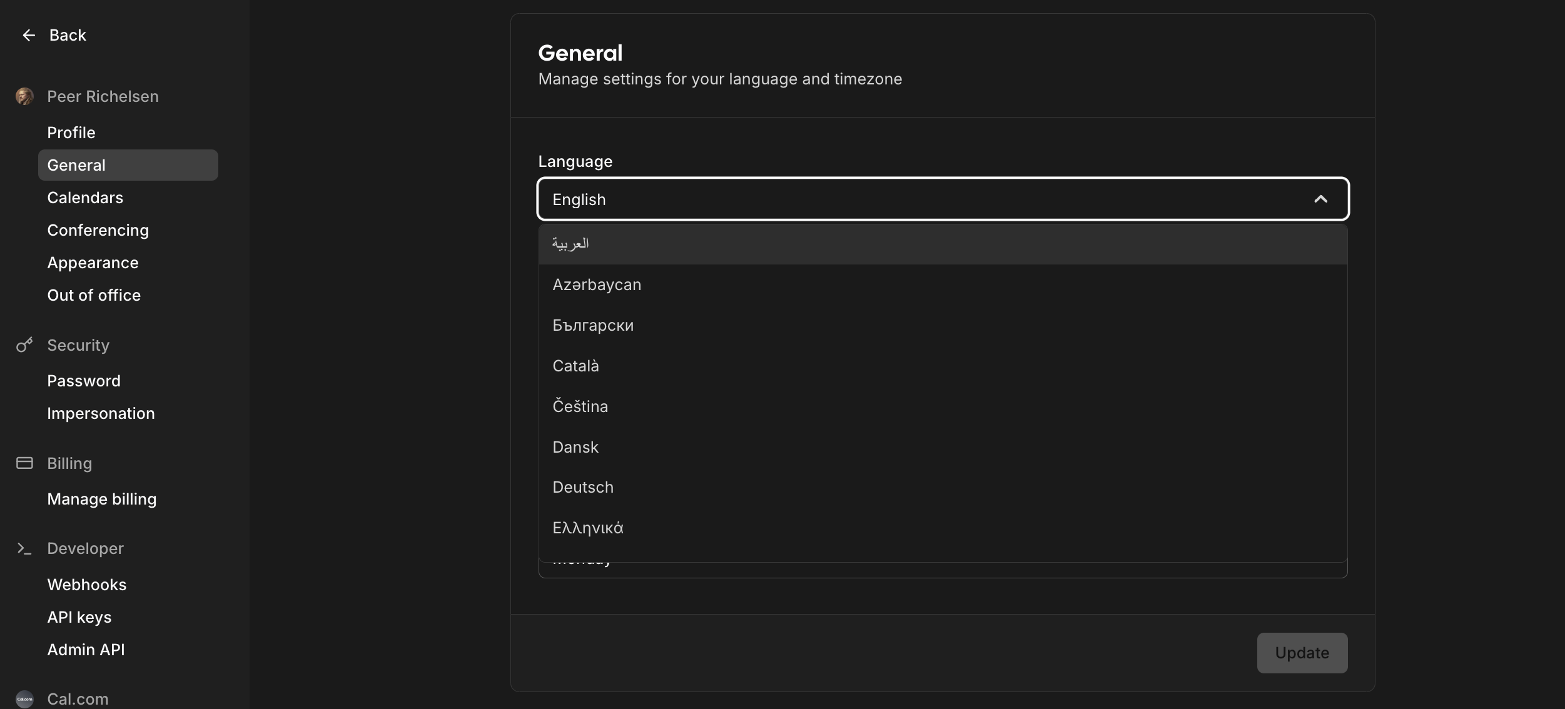This screenshot has width=1565, height=709.
Task: Click the Developer terminal icon
Action: [x=24, y=548]
